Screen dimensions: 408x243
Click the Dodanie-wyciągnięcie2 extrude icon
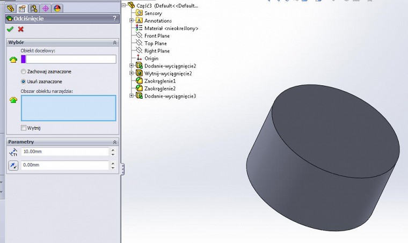pyautogui.click(x=139, y=65)
